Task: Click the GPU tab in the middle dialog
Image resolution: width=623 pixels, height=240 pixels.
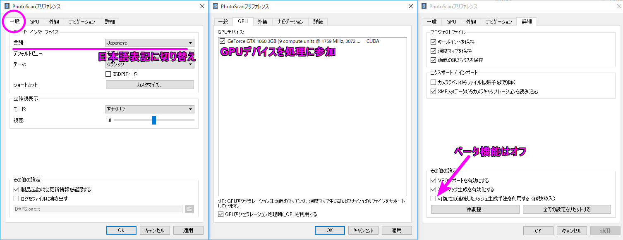Action: tap(243, 21)
